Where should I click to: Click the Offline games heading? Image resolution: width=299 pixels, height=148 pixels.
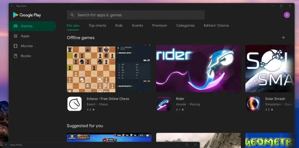(81, 38)
